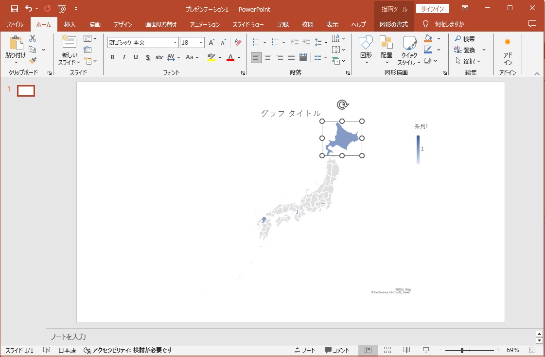Image resolution: width=545 pixels, height=357 pixels.
Task: Click the Clear All Formatting eraser icon
Action: click(x=238, y=43)
